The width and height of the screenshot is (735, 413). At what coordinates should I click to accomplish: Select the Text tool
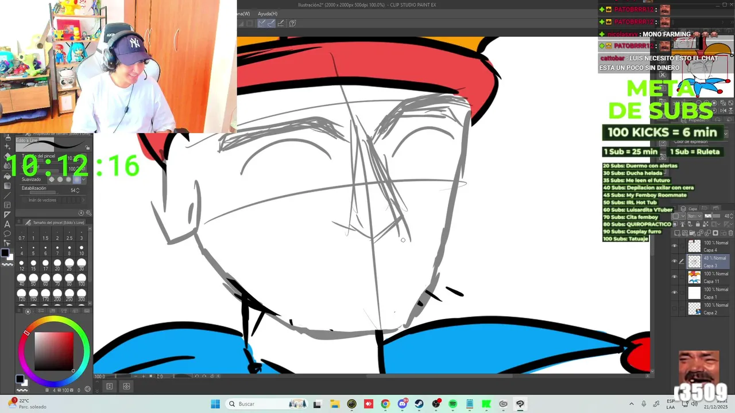[x=7, y=224]
